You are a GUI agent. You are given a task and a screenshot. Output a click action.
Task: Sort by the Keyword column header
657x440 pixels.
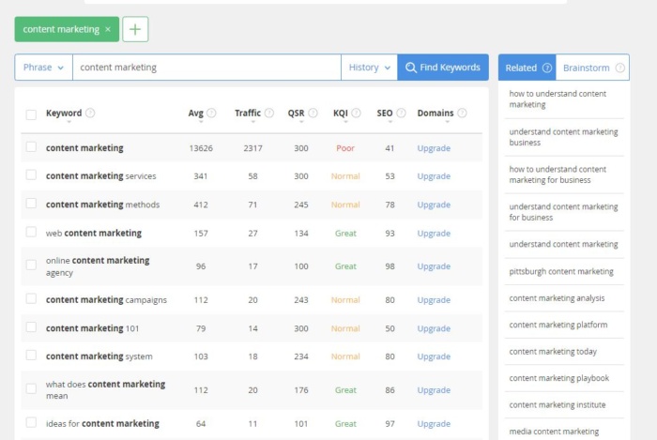(x=64, y=113)
